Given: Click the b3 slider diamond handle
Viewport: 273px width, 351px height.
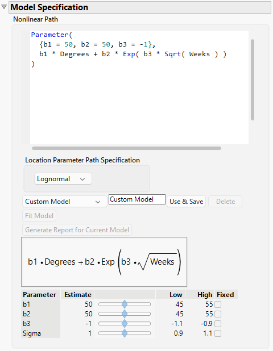Looking at the screenshot, I should pyautogui.click(x=125, y=324).
